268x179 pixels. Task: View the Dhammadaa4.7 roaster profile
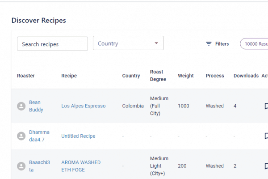[x=39, y=136]
